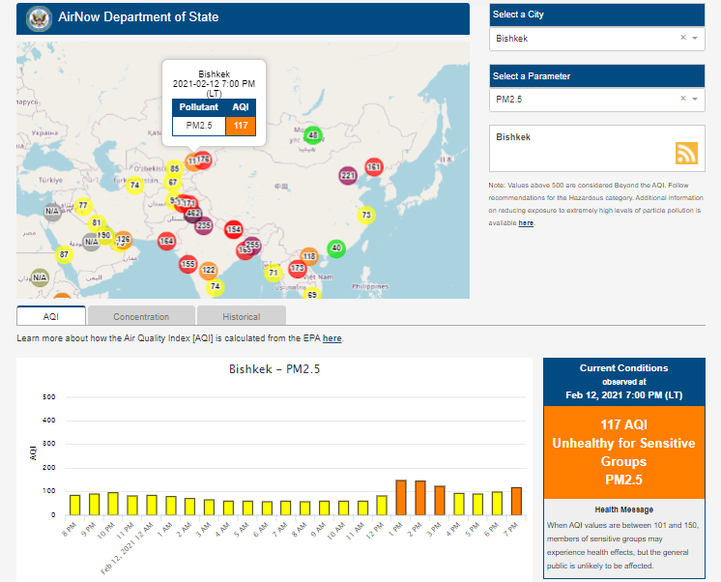Click the orange 1 PM bar in chart

tap(401, 497)
